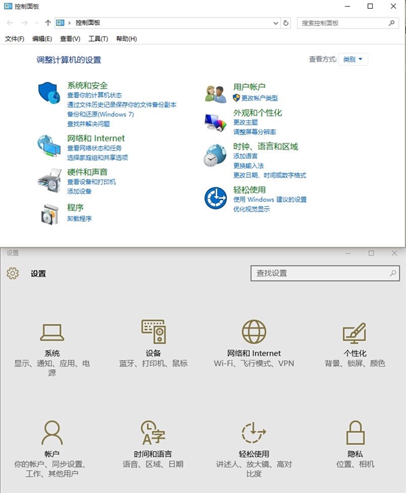
Task: Expand the address bar history dropdown
Action: tap(275, 23)
